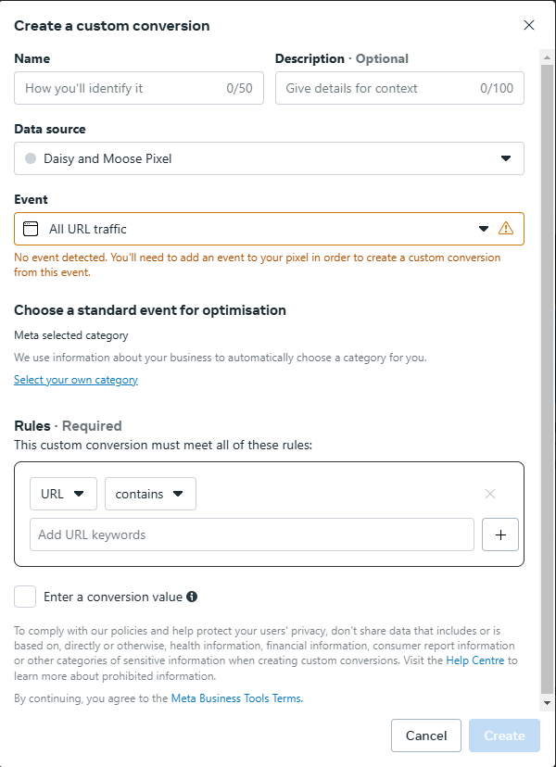The width and height of the screenshot is (556, 767).
Task: Expand the URL rule type dropdown
Action: pos(63,494)
